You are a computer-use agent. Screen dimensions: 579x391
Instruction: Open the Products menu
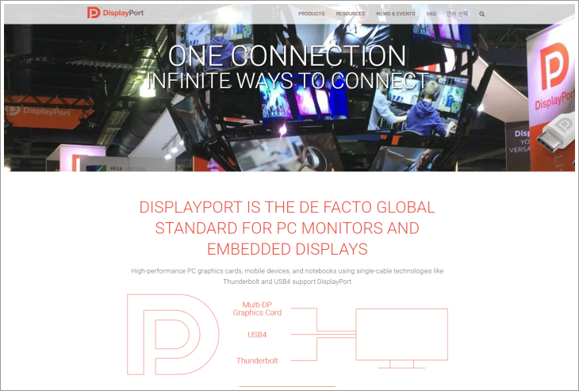coord(311,13)
